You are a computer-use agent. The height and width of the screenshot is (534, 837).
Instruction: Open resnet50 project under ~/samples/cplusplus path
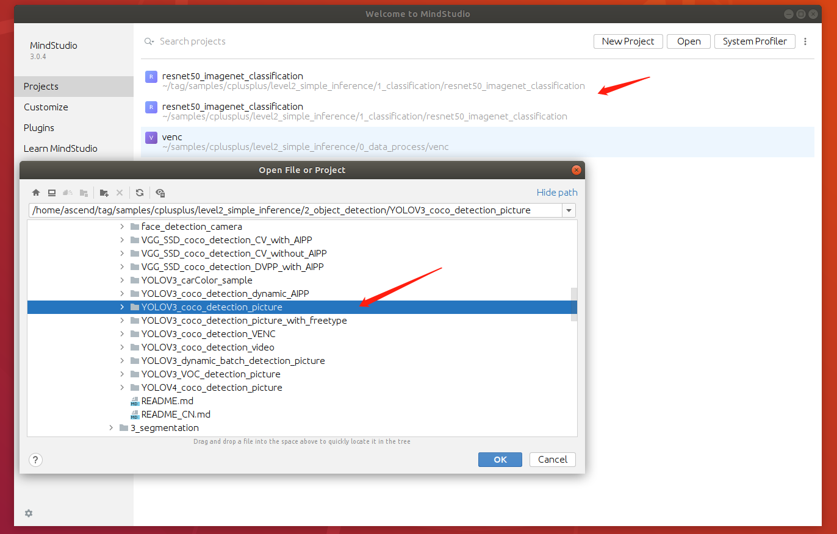click(477, 111)
